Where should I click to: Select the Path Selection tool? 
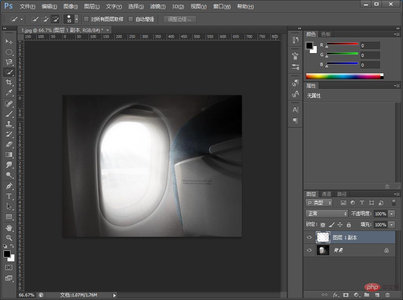[x=9, y=206]
